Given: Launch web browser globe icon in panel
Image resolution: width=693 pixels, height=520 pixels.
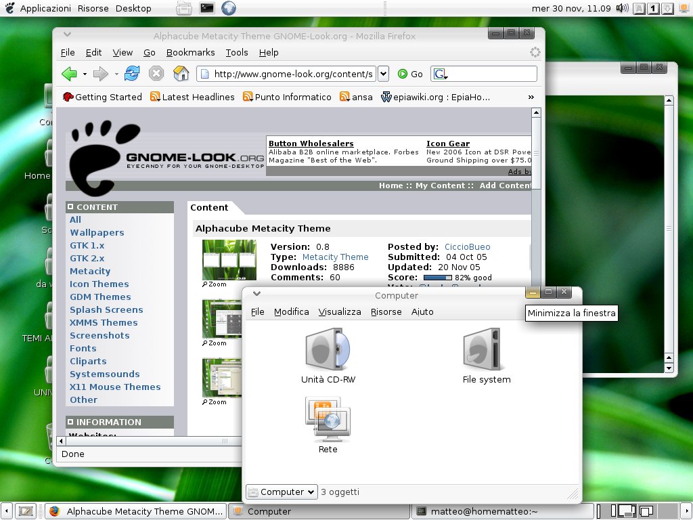Looking at the screenshot, I should coord(229,8).
